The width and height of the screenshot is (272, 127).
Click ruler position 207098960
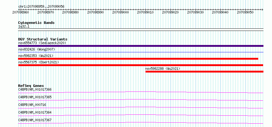click(21, 12)
